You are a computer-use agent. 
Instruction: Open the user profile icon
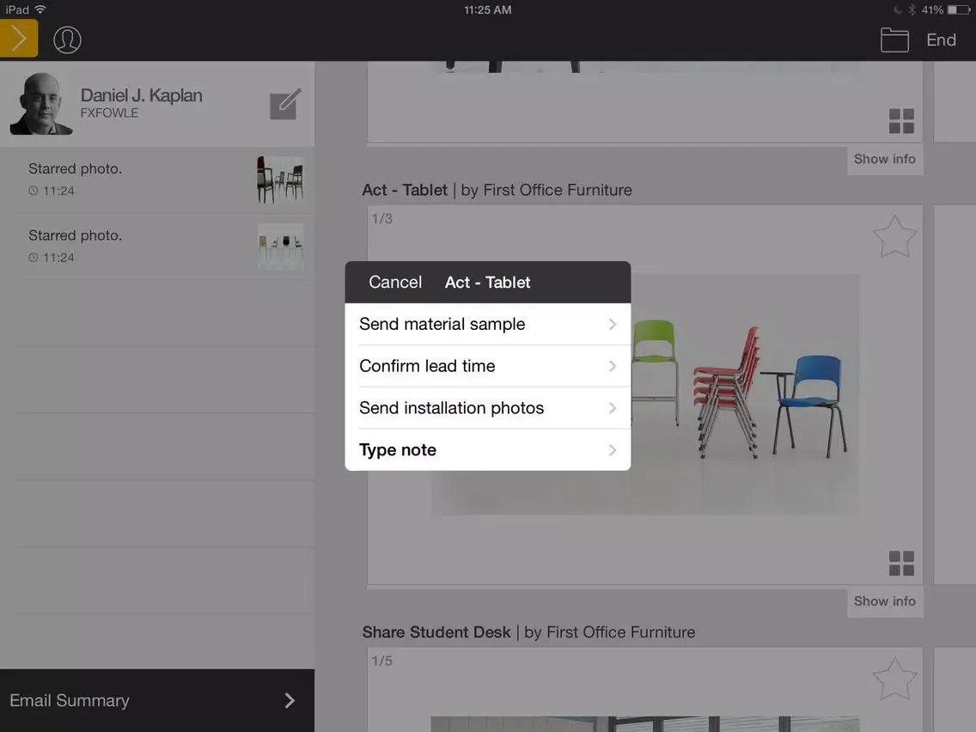click(x=67, y=40)
